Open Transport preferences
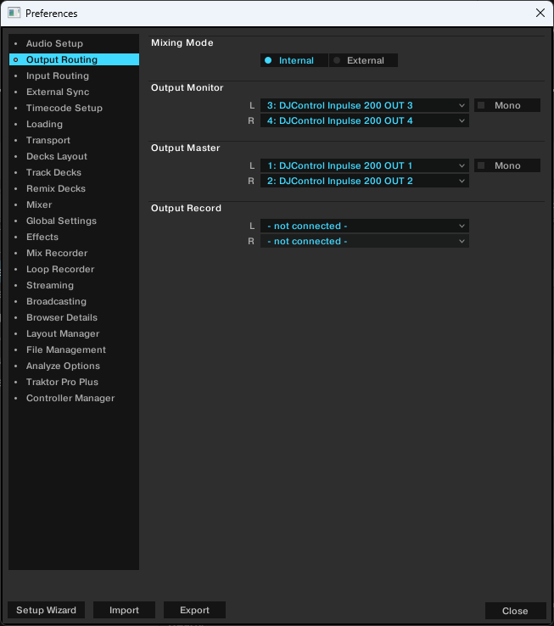Image resolution: width=554 pixels, height=626 pixels. point(74,140)
